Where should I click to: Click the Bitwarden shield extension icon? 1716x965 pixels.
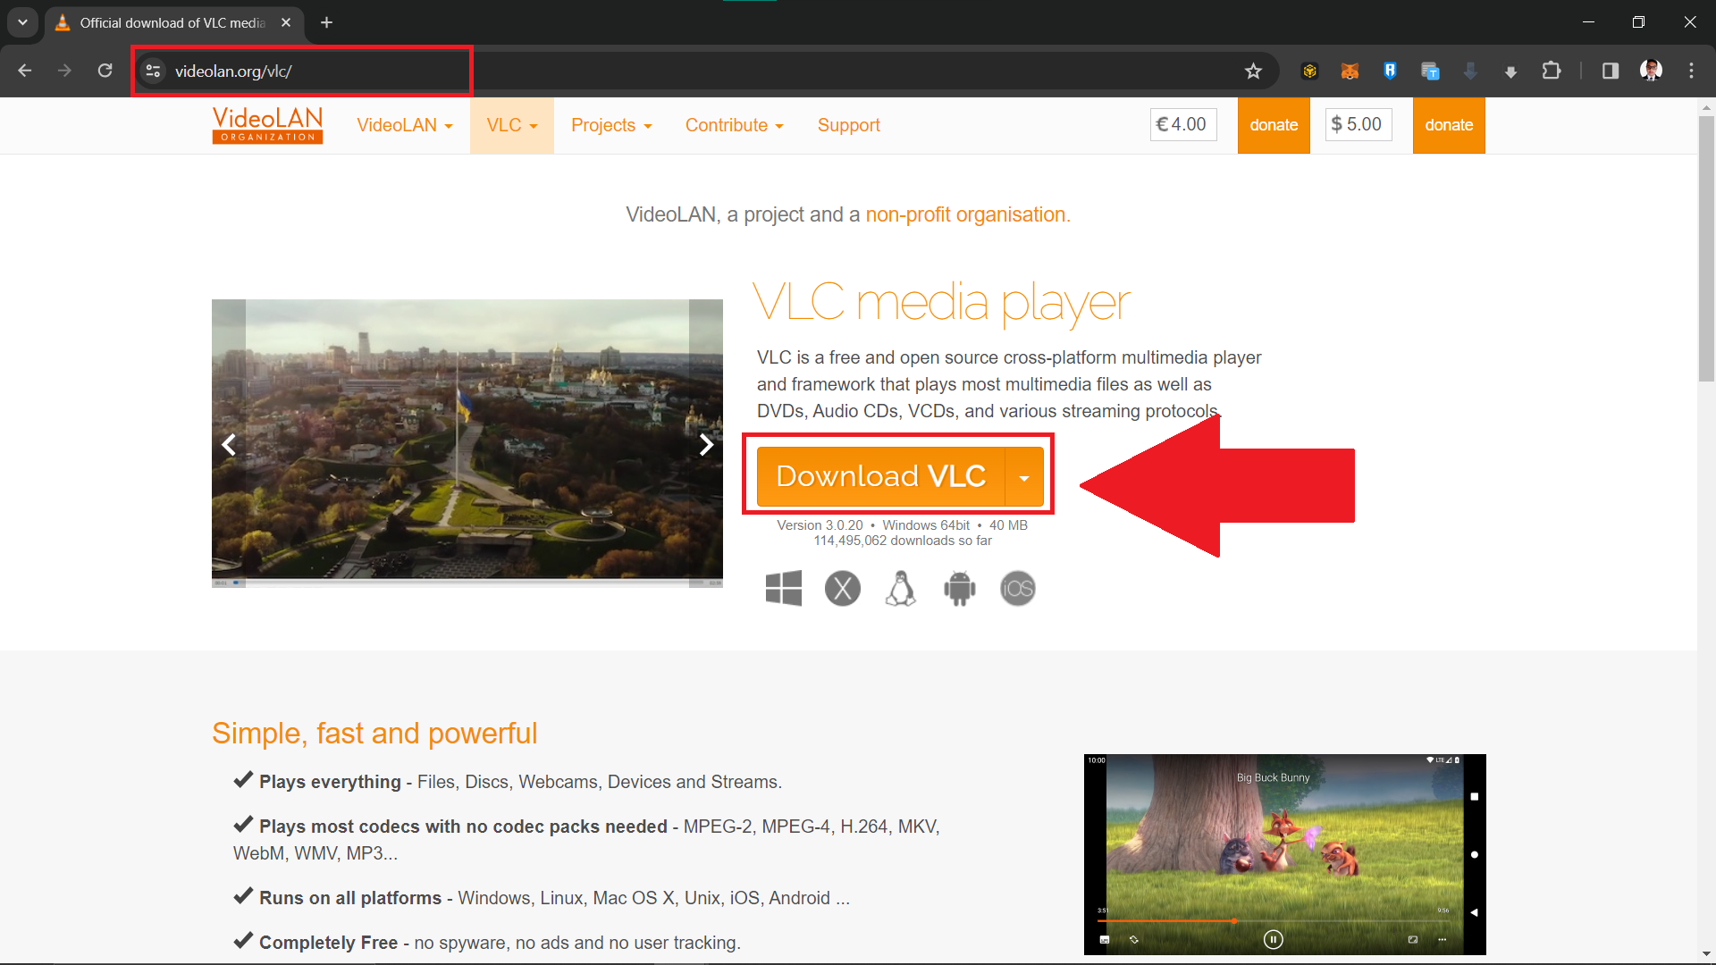1390,71
